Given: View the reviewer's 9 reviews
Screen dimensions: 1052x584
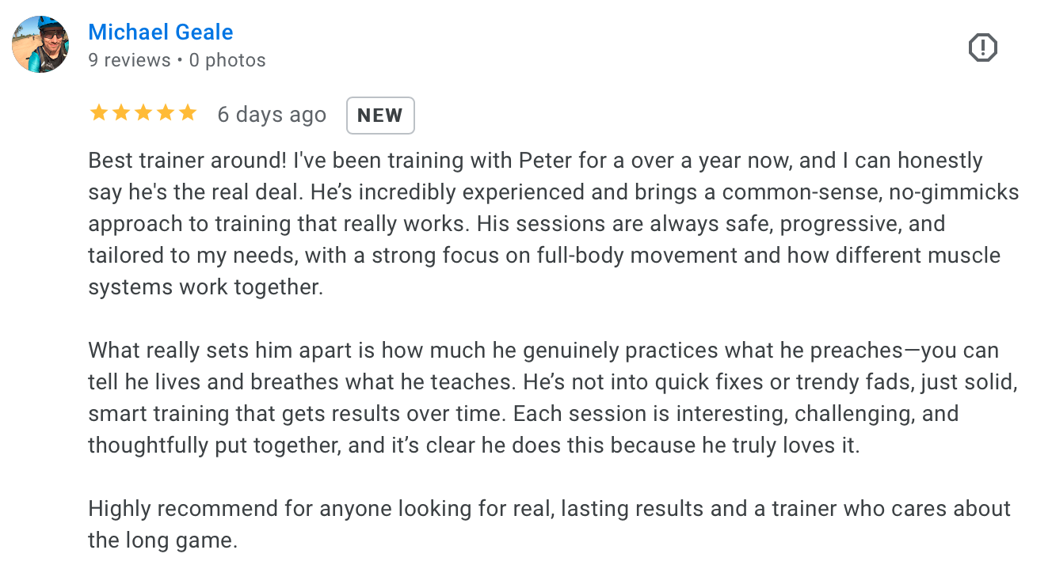Looking at the screenshot, I should pos(129,60).
